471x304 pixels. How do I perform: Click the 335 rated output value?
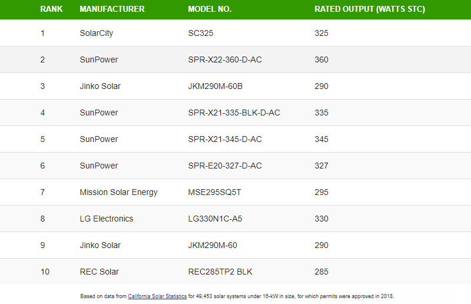coord(321,113)
